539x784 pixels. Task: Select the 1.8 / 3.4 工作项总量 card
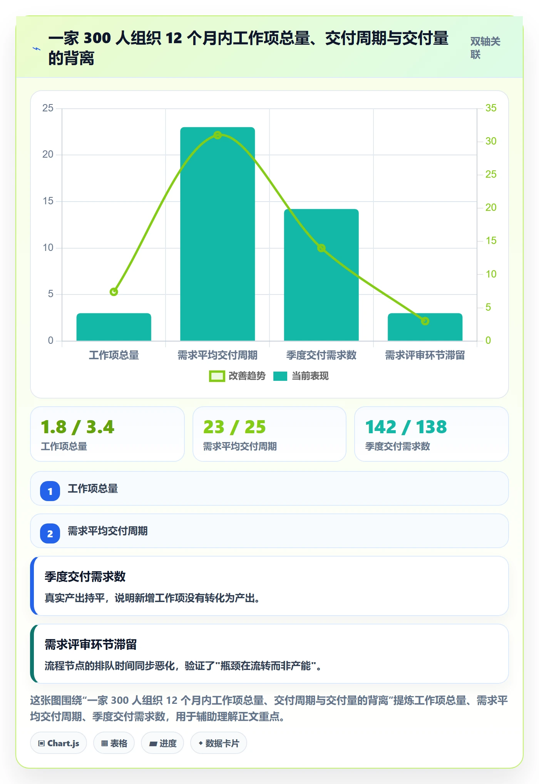tap(107, 434)
